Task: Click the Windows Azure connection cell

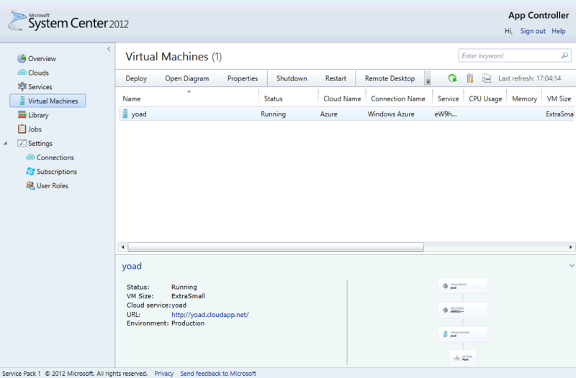Action: 391,114
